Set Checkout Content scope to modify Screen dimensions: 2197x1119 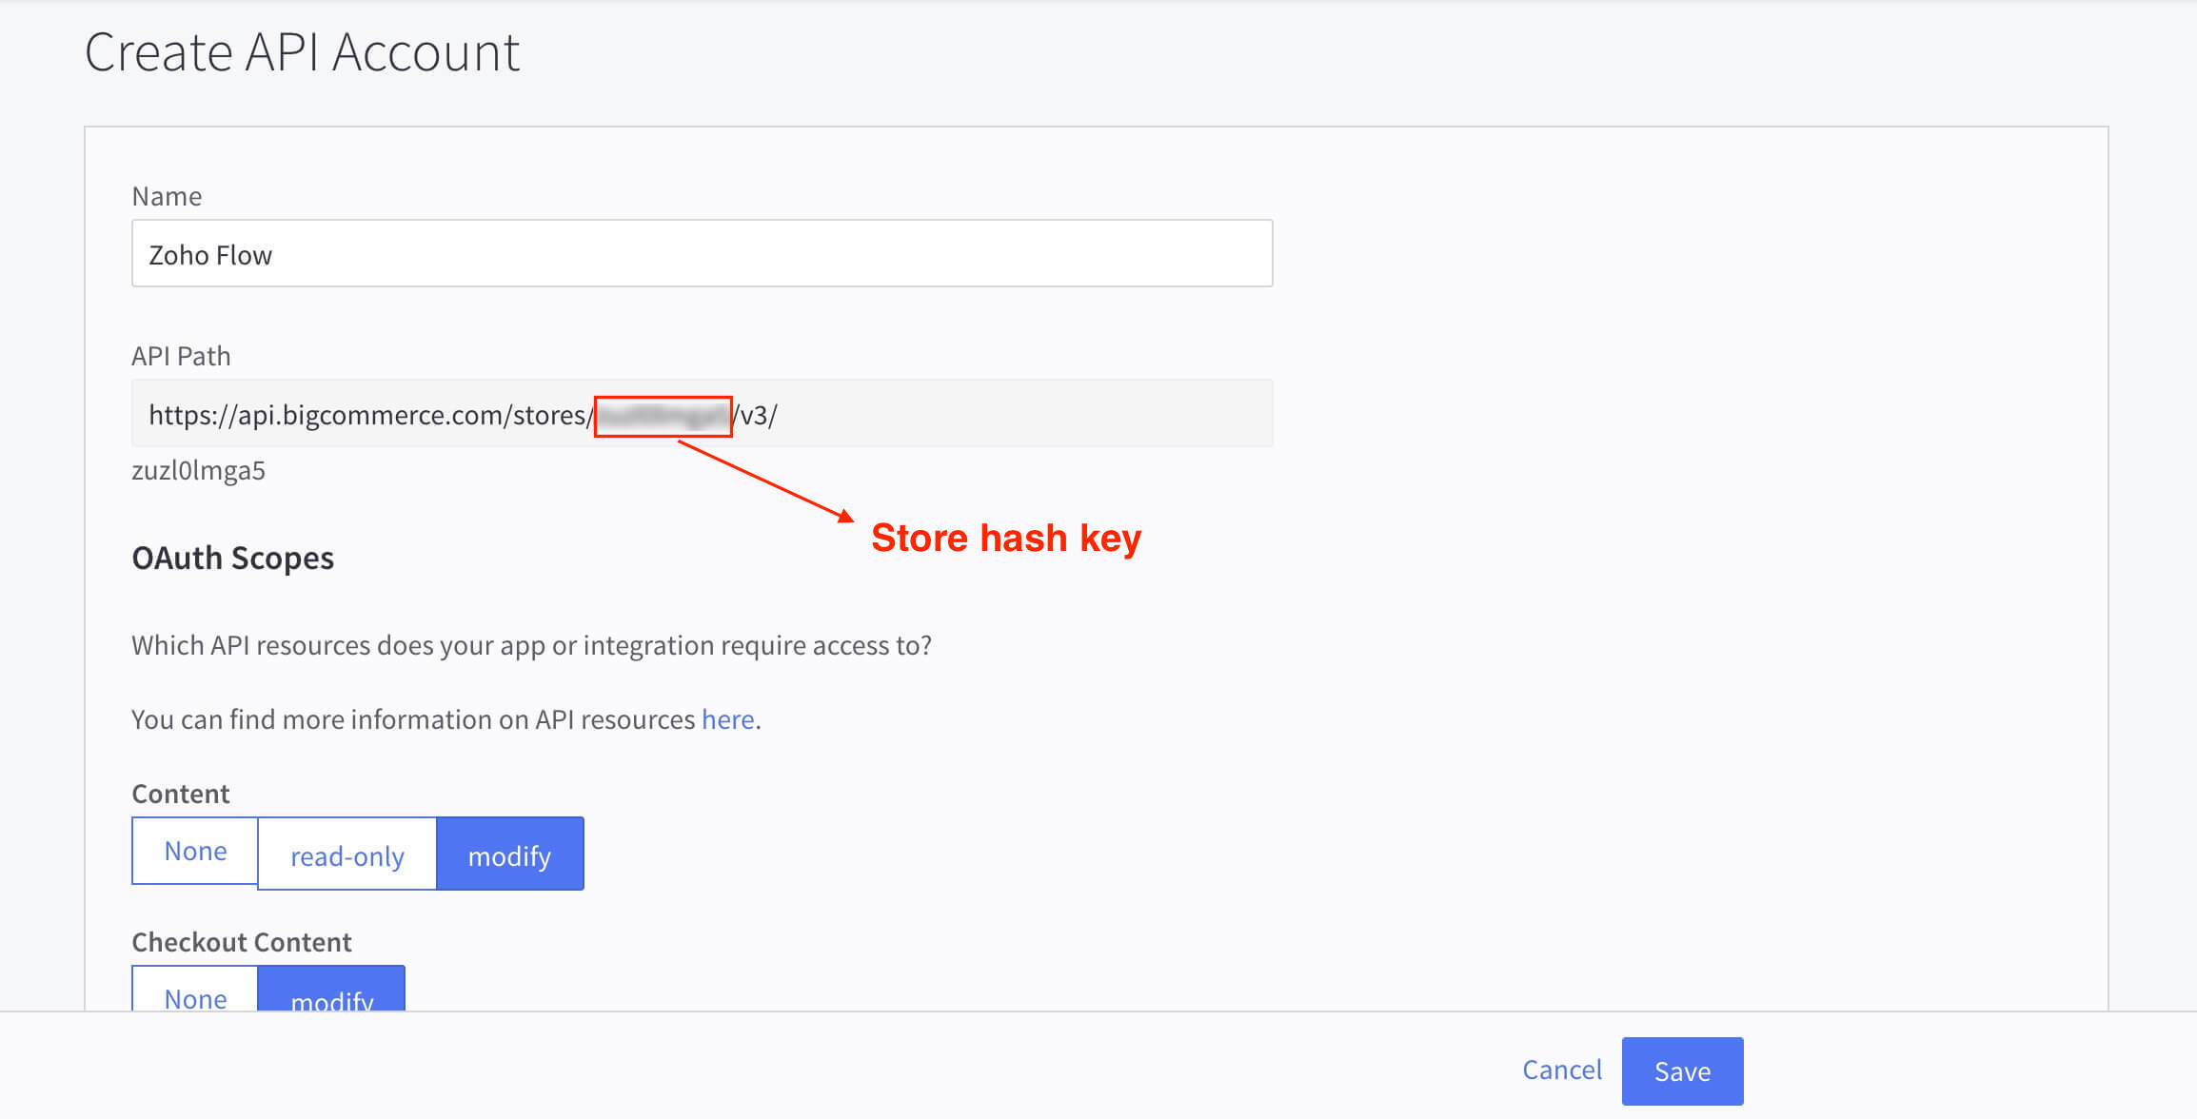pyautogui.click(x=331, y=993)
